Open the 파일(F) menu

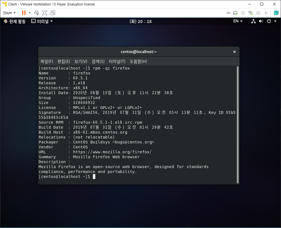tap(47, 61)
